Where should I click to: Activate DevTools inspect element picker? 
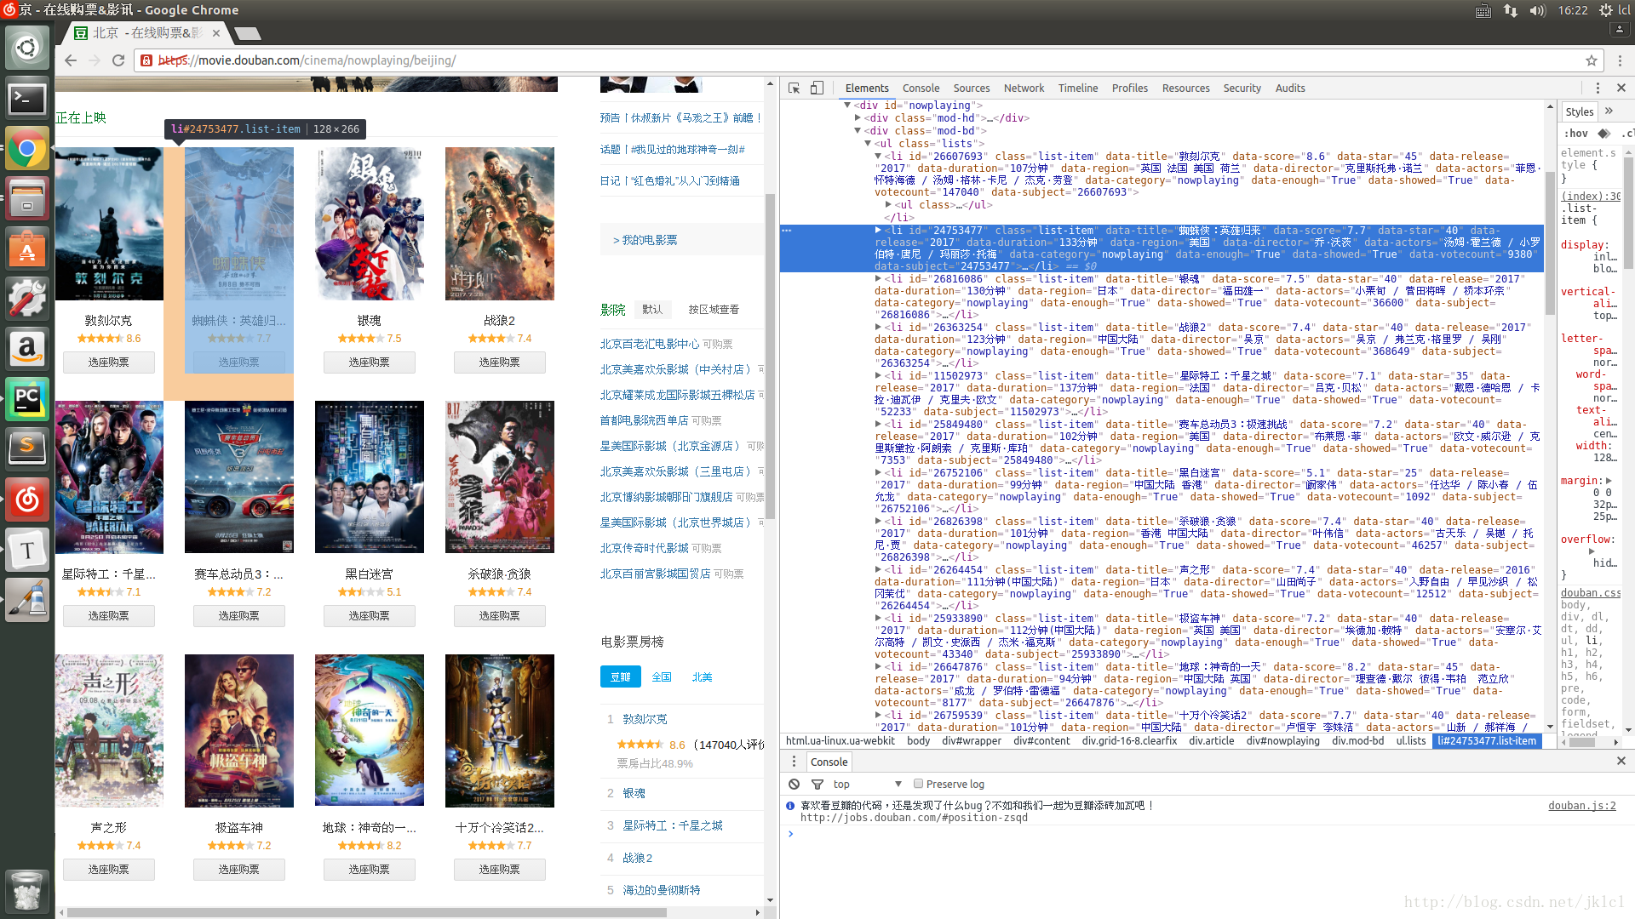pyautogui.click(x=794, y=88)
